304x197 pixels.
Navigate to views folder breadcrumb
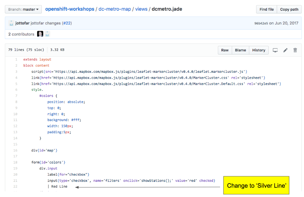141,9
